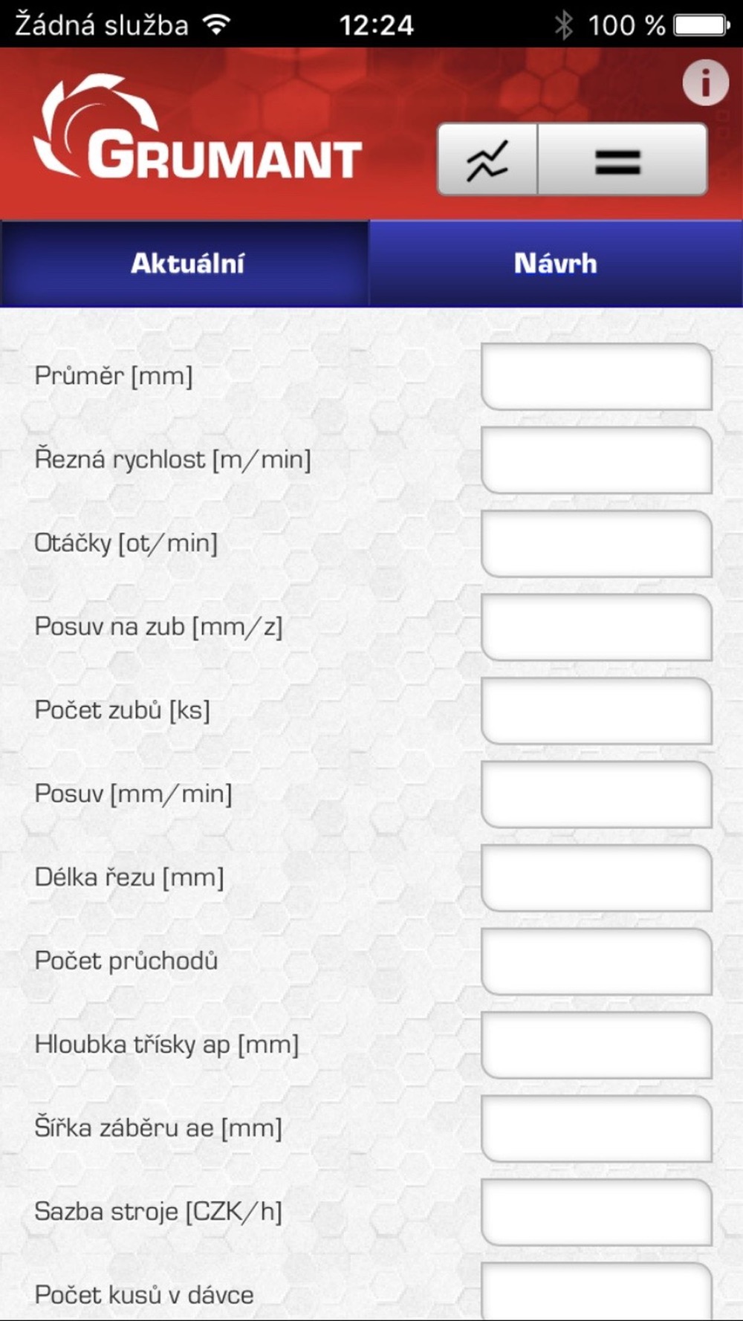
Task: Tap the Počet zubů [ks] input
Action: (x=597, y=710)
